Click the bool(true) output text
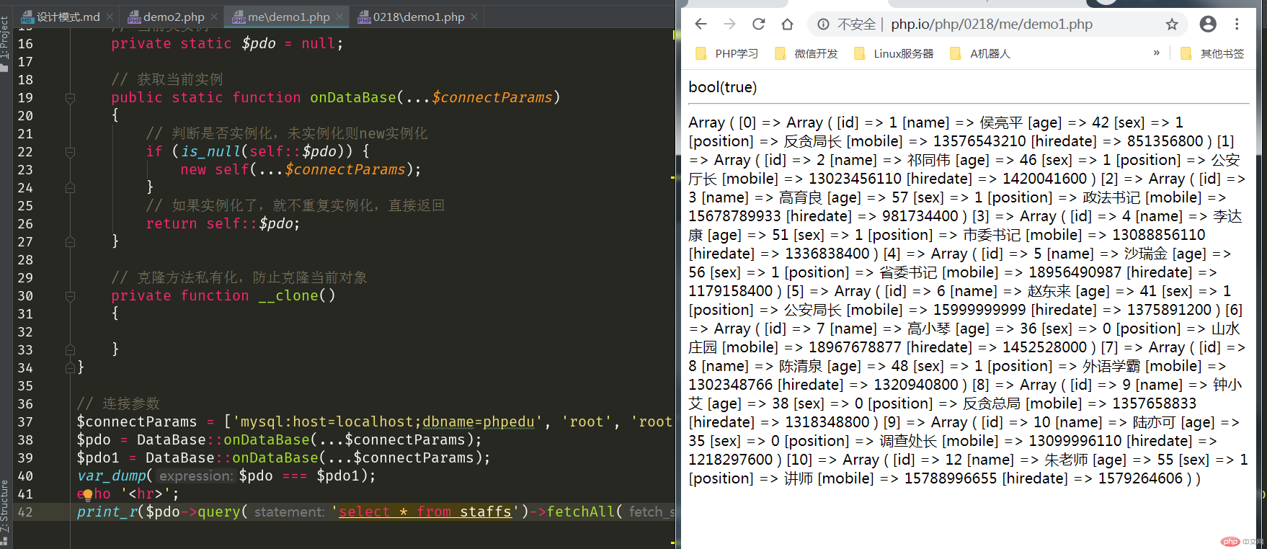The height and width of the screenshot is (549, 1267). [x=723, y=87]
